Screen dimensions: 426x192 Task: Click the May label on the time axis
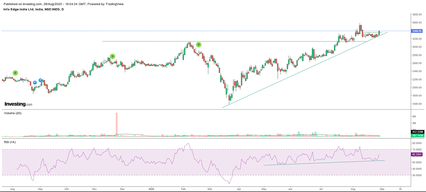click(x=264, y=189)
